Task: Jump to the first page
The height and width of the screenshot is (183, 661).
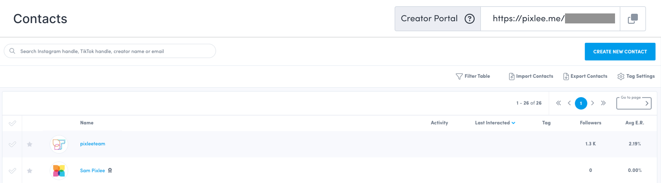Action: [558, 103]
